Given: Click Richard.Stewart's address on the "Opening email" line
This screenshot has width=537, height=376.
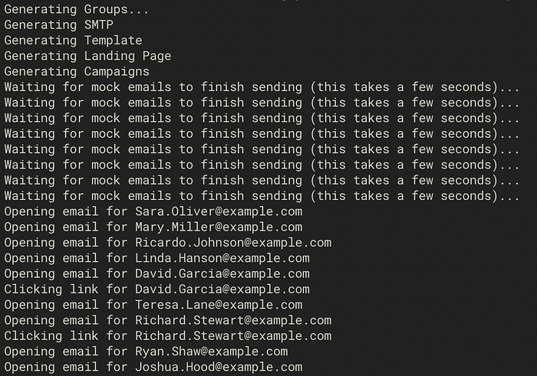Looking at the screenshot, I should click(x=233, y=320).
